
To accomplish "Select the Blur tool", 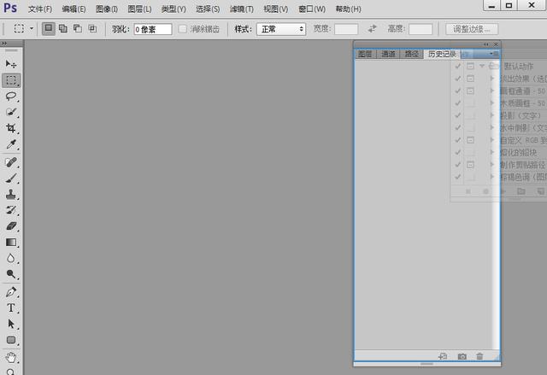I will [11, 258].
